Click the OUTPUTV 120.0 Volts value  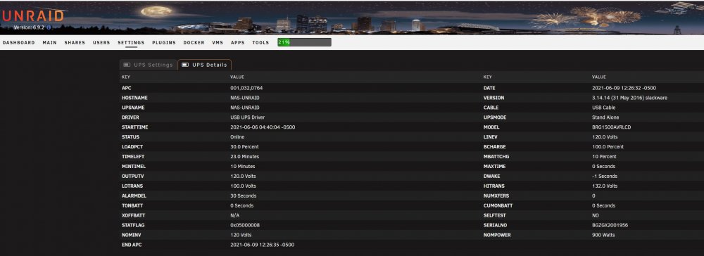click(243, 177)
